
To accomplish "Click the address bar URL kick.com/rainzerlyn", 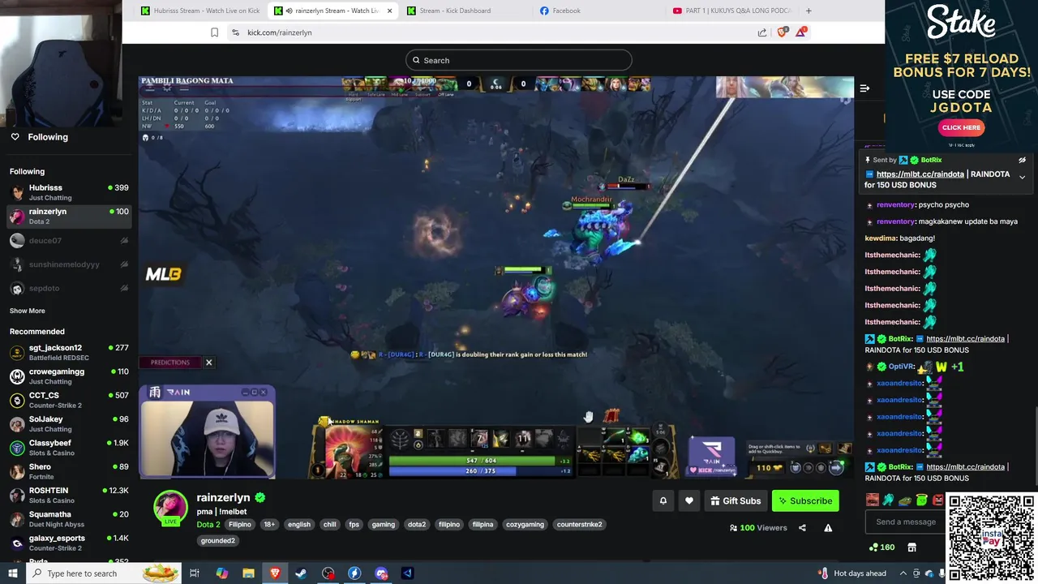I will point(280,32).
